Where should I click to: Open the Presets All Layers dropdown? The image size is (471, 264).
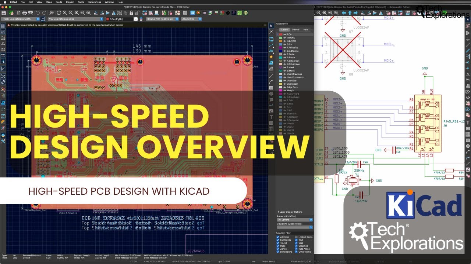[x=295, y=220]
